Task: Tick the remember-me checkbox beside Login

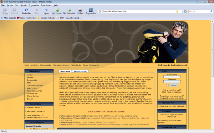Action: (167, 85)
